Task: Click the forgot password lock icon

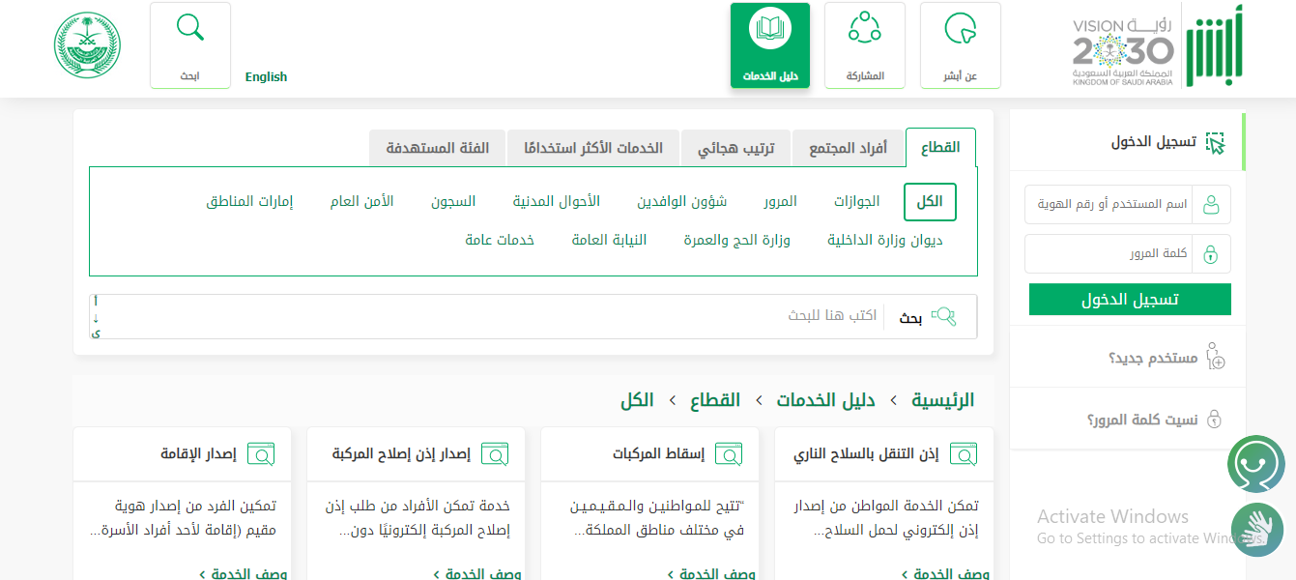Action: point(1215,419)
